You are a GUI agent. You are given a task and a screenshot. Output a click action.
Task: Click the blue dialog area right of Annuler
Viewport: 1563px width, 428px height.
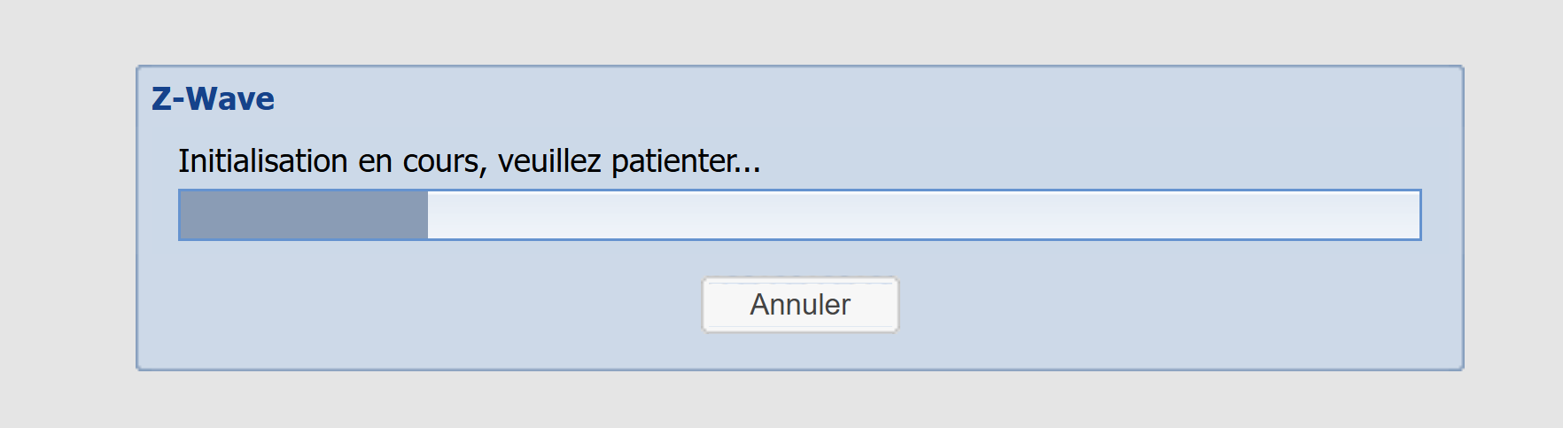click(1170, 305)
